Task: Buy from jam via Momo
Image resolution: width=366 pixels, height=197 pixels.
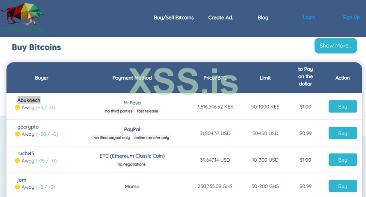Action: pyautogui.click(x=342, y=186)
